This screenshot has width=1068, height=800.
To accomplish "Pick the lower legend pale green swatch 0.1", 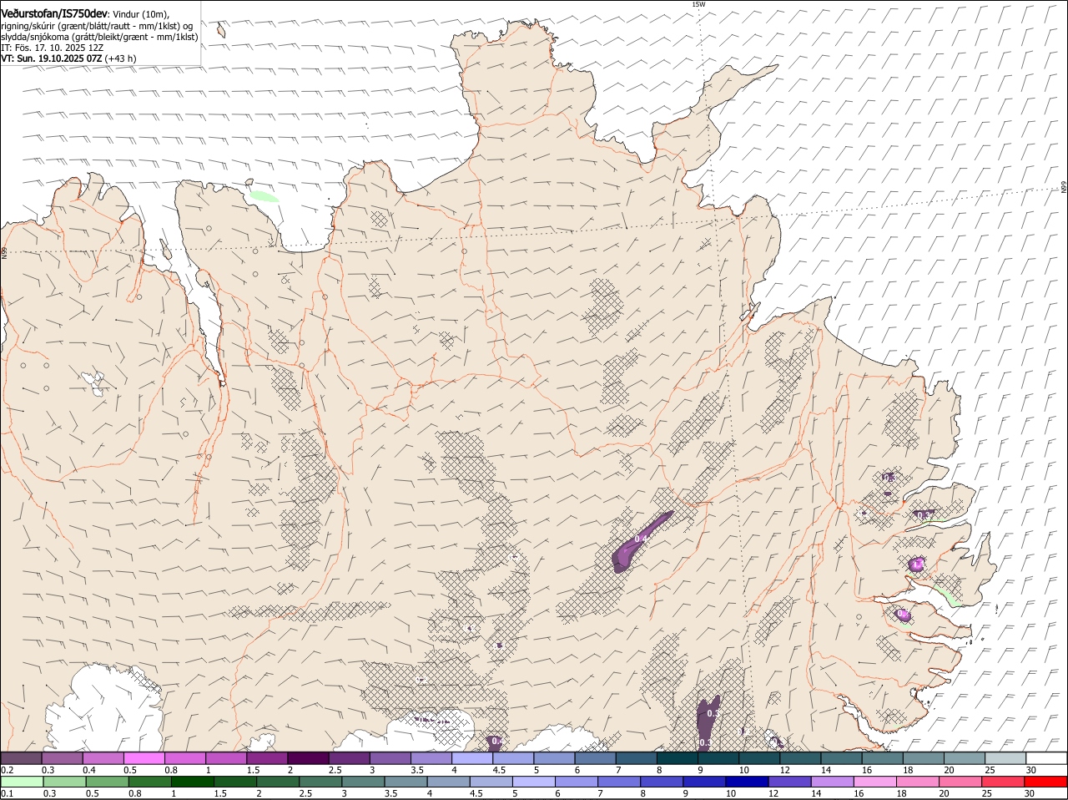I will 22,782.
